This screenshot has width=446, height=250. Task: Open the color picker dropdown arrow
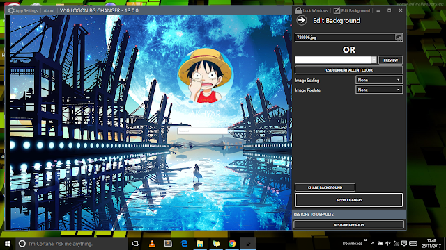pos(374,60)
